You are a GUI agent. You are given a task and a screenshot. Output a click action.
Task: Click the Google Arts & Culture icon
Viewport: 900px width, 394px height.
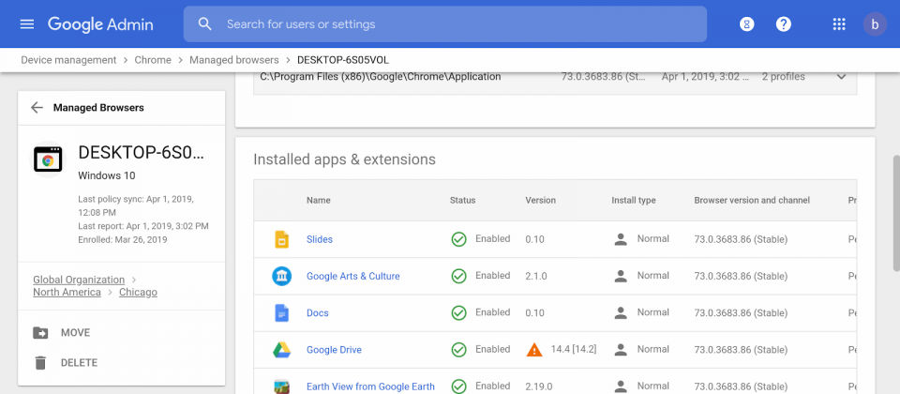pos(281,276)
